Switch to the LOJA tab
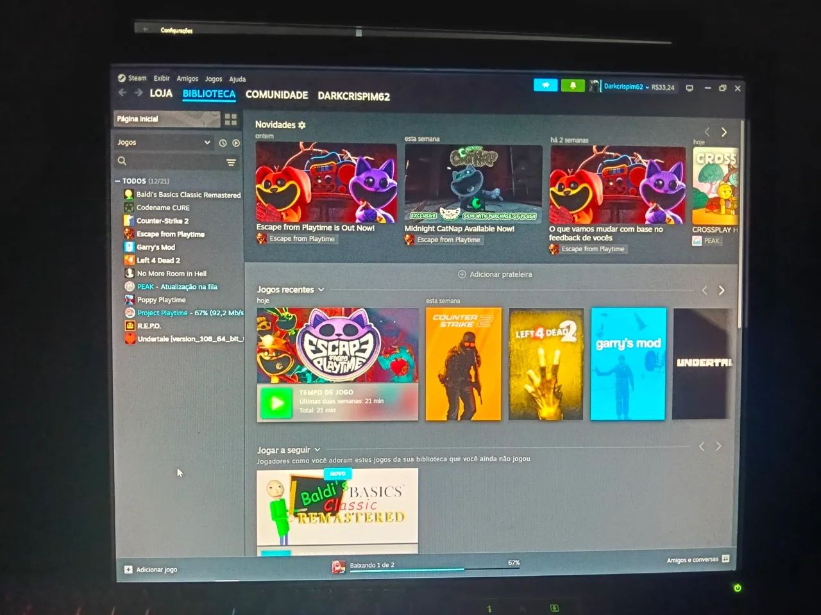The width and height of the screenshot is (821, 615). [x=161, y=94]
